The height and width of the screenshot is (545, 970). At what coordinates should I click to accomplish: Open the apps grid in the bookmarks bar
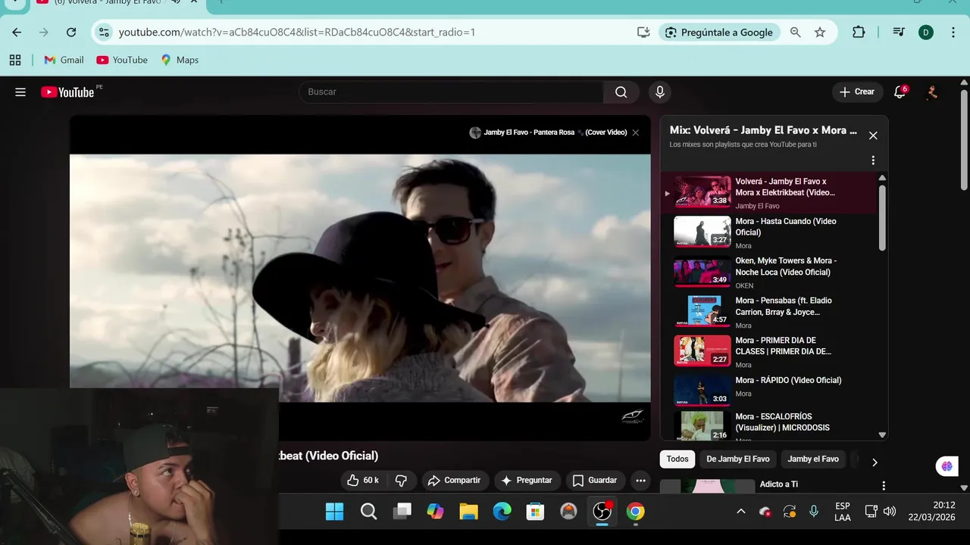click(15, 60)
